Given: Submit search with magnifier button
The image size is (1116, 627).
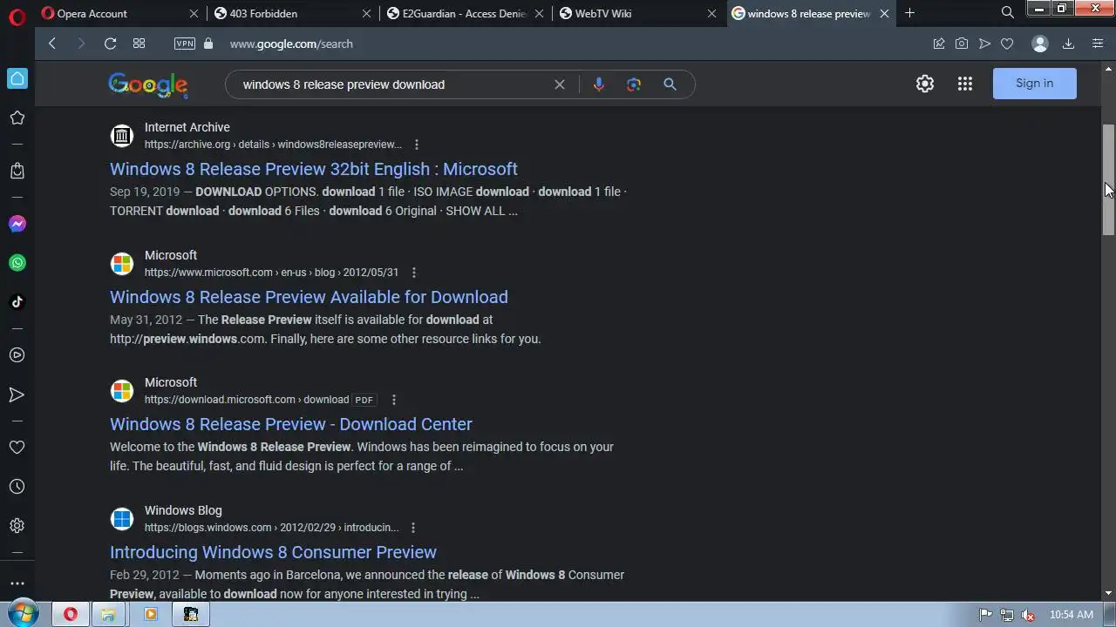Looking at the screenshot, I should pos(670,84).
